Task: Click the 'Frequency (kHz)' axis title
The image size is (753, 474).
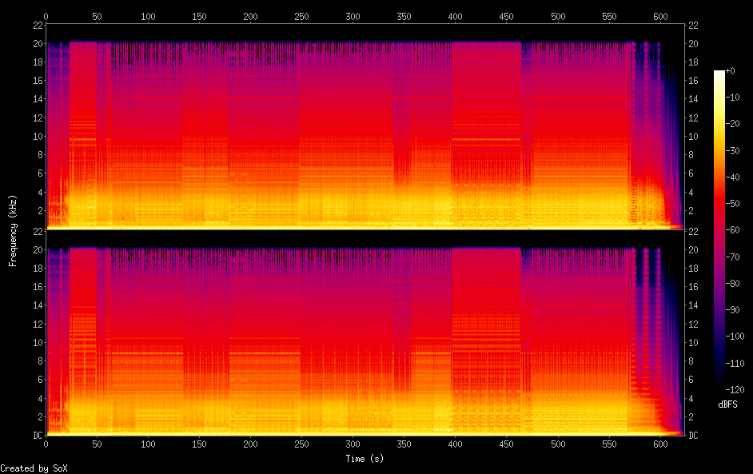Action: click(13, 230)
